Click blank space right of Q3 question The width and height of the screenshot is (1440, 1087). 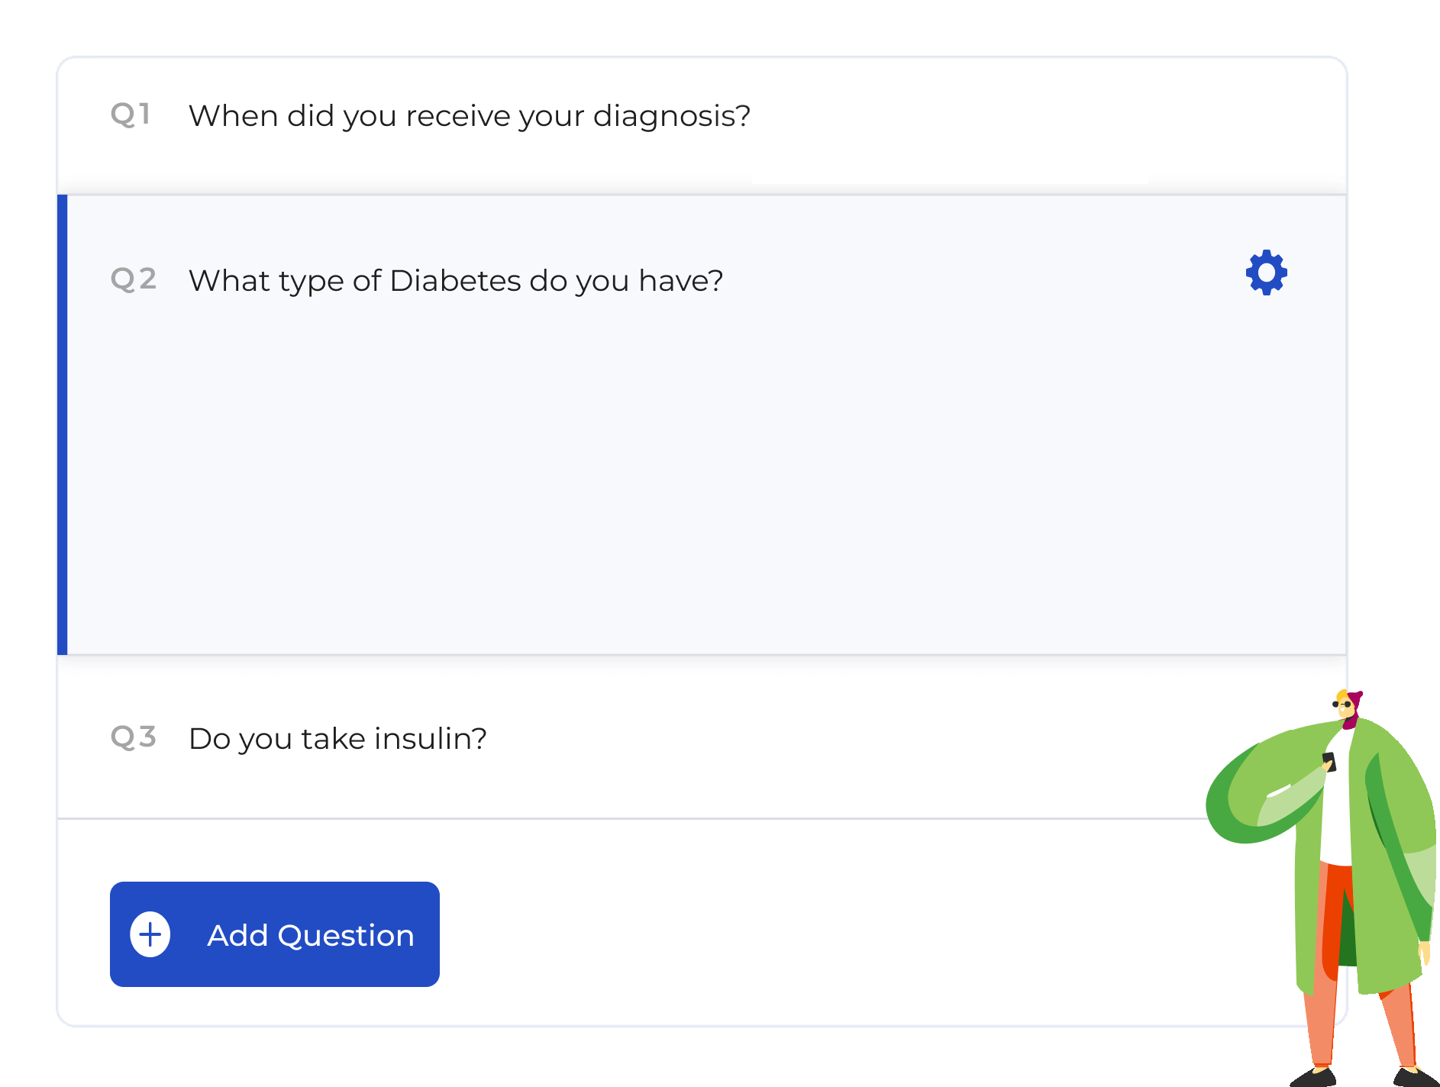[840, 739]
